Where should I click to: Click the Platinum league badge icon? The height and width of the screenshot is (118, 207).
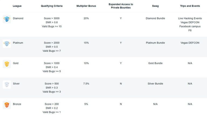7,44
